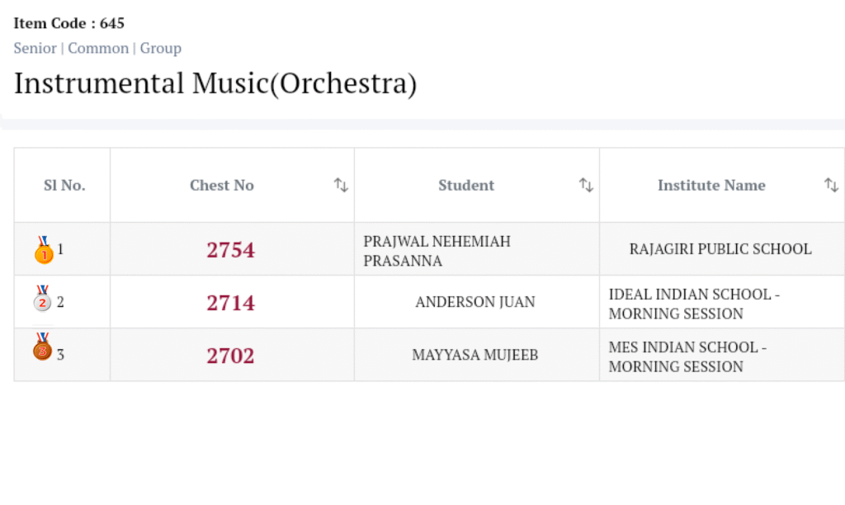The height and width of the screenshot is (505, 845).
Task: Click the gold first-place medal icon
Action: 43,250
